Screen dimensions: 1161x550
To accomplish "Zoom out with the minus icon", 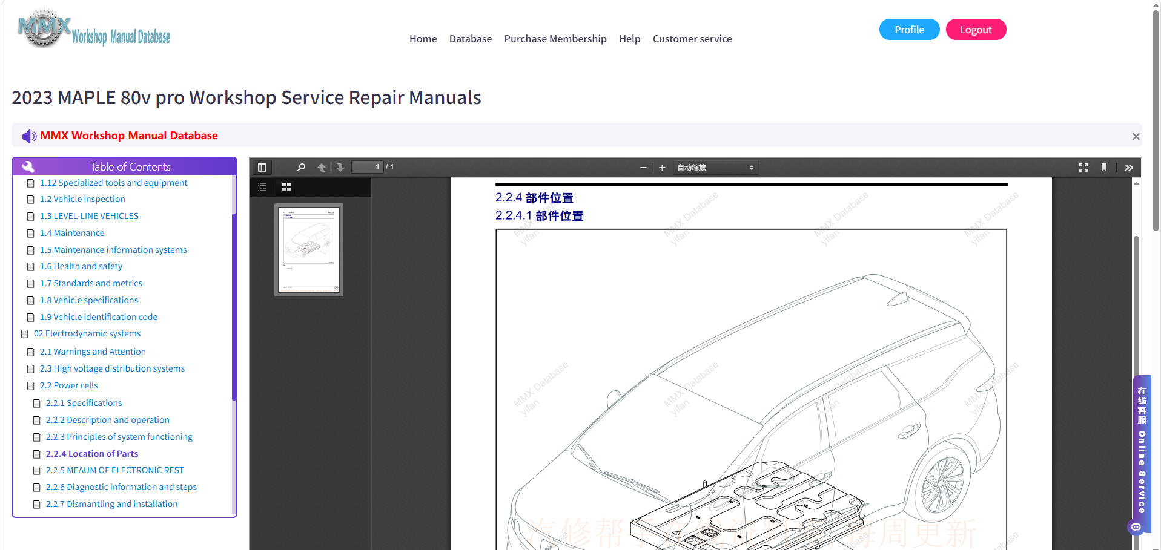I will coord(643,168).
